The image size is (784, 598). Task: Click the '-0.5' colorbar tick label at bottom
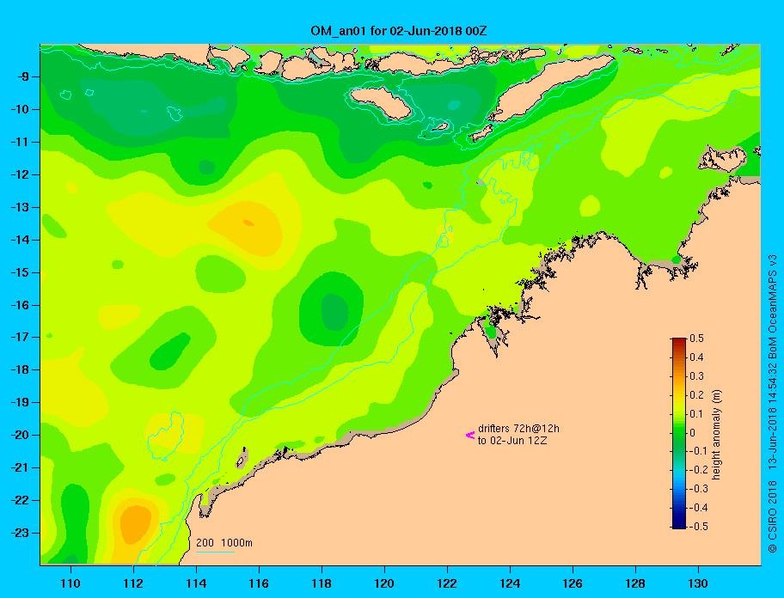[699, 527]
